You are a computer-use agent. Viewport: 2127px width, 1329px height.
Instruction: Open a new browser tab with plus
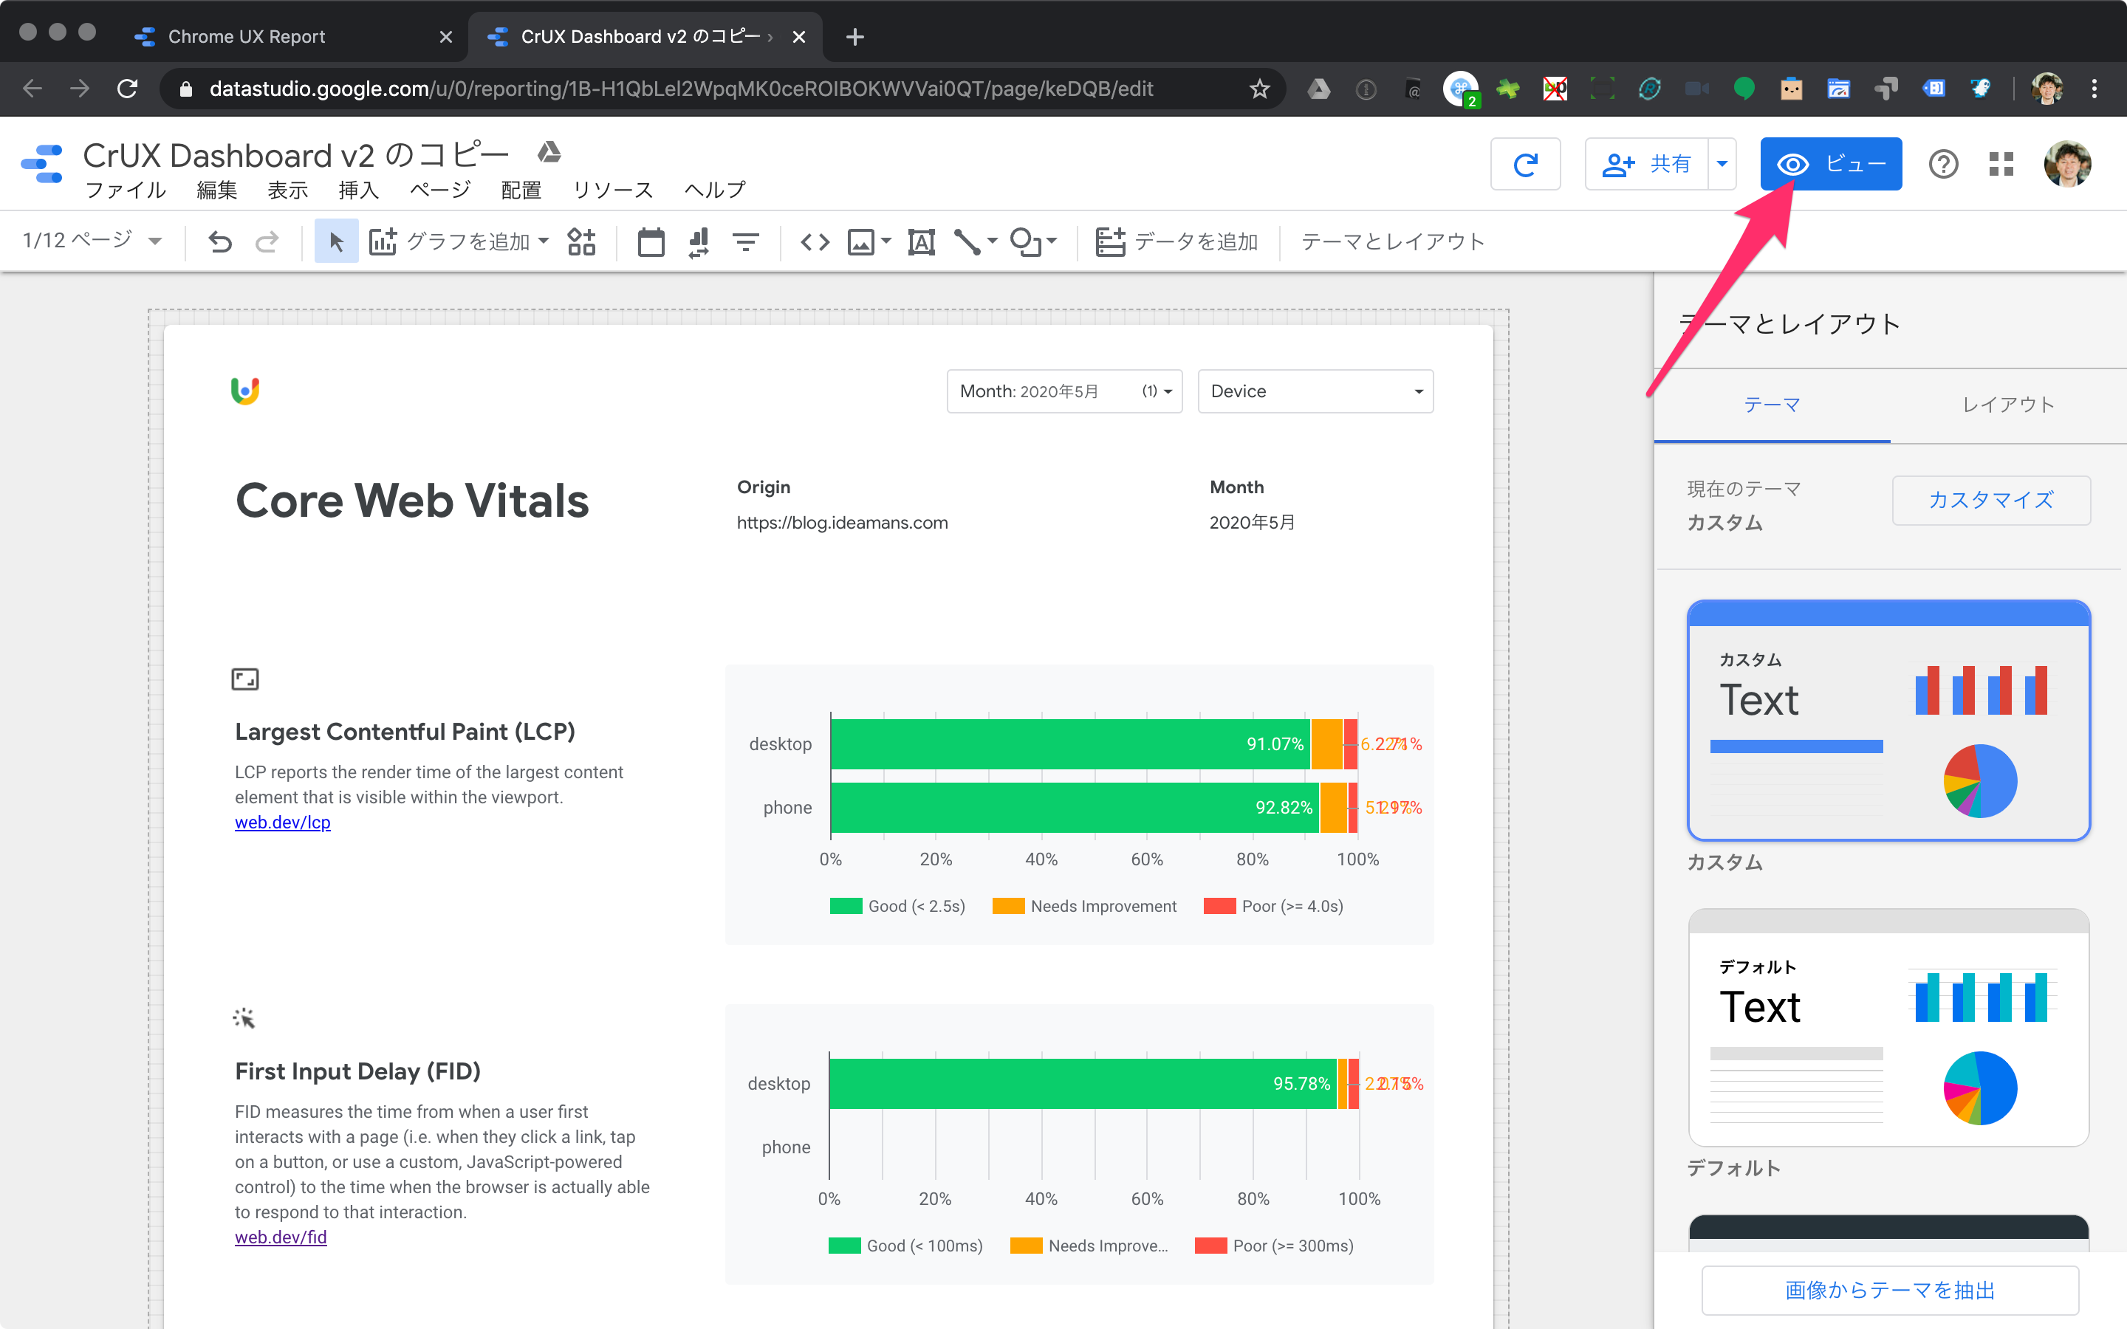click(x=854, y=37)
